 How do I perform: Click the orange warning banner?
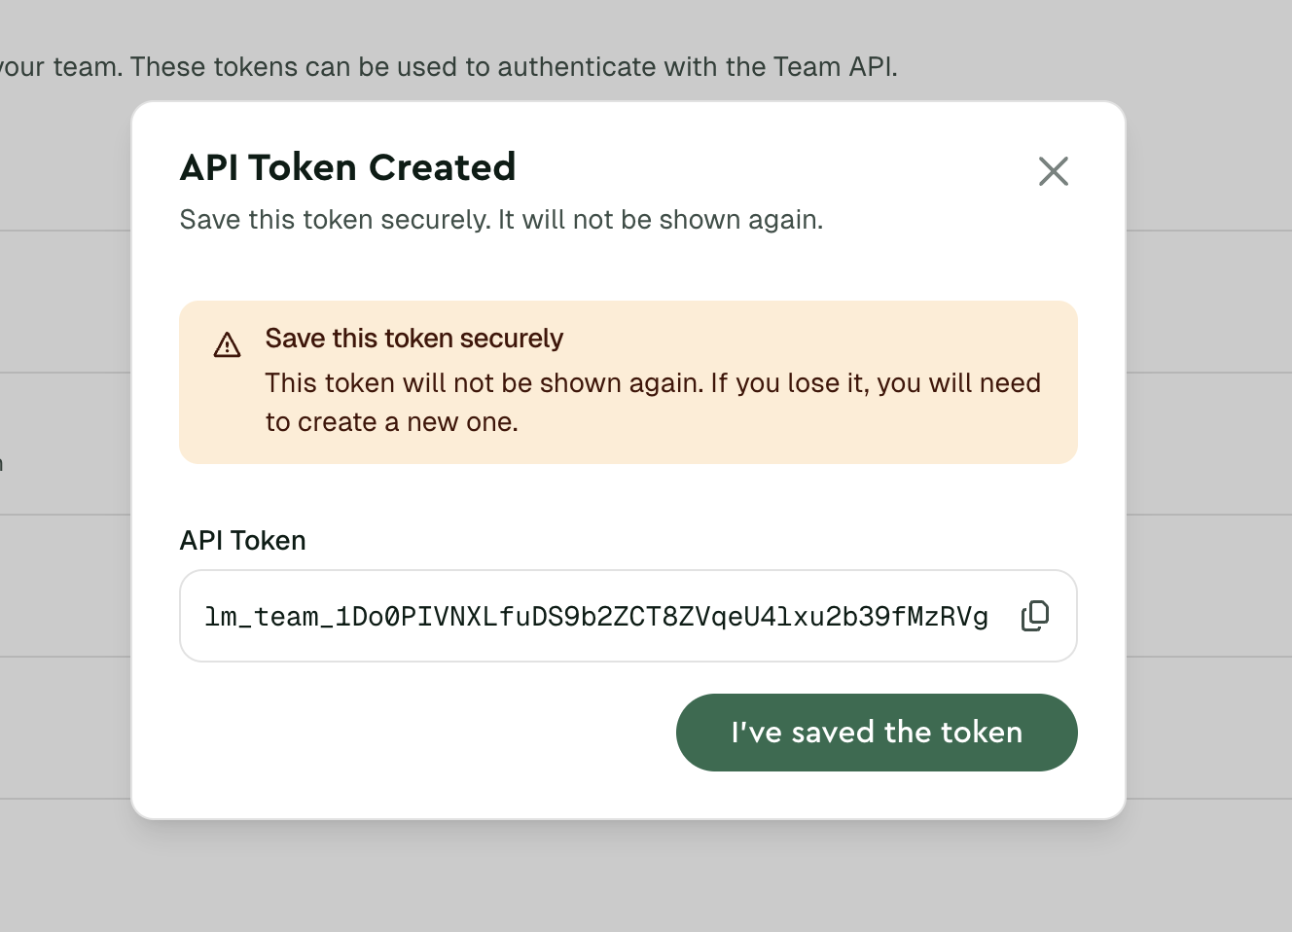pos(628,381)
